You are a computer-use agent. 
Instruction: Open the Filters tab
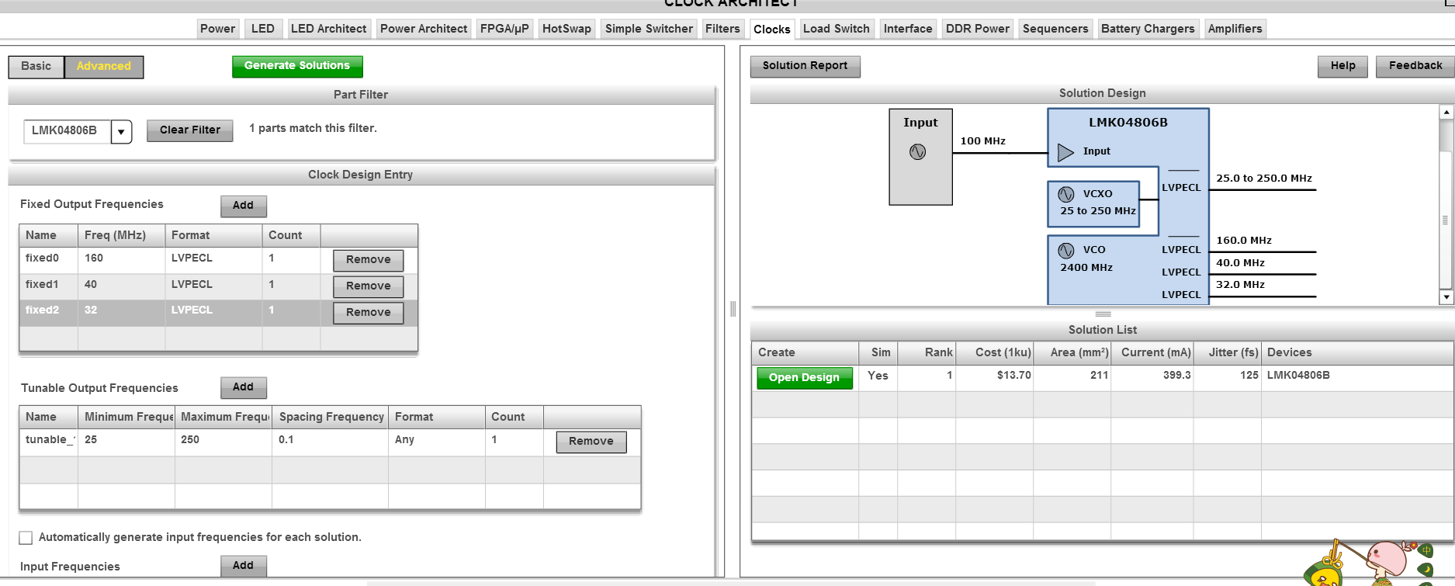[722, 29]
